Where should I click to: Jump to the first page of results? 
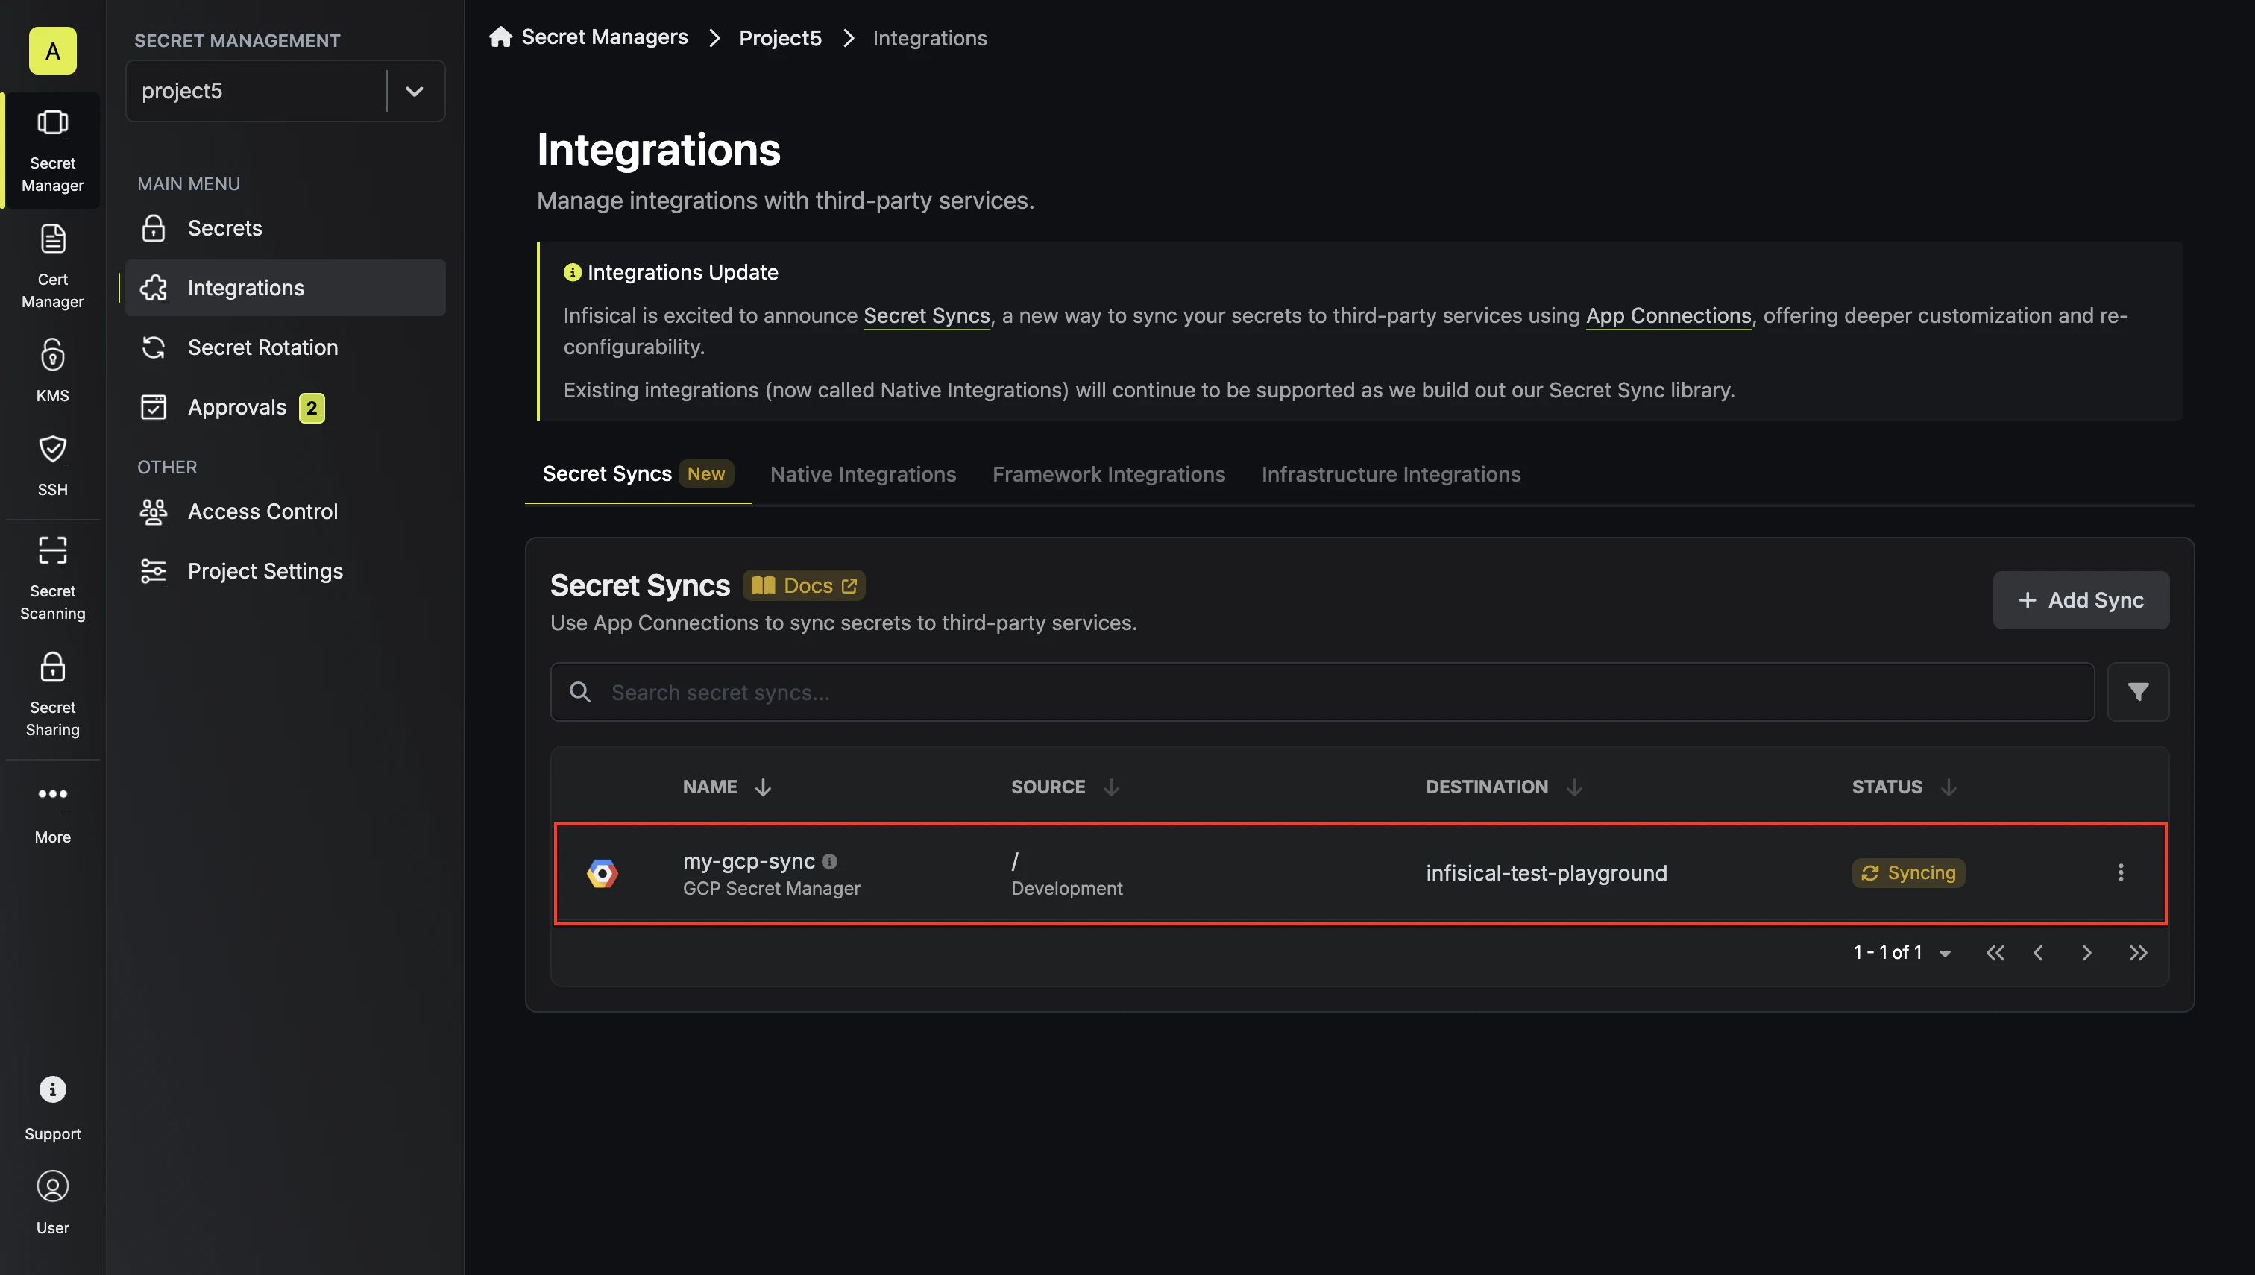click(1995, 954)
